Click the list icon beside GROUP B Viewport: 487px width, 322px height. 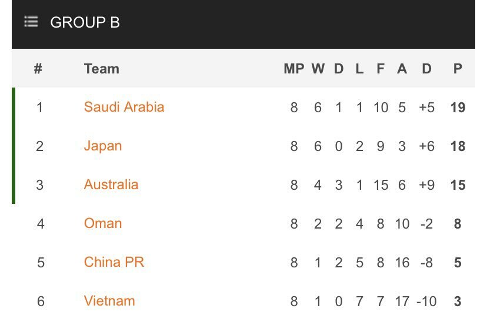[x=31, y=22]
